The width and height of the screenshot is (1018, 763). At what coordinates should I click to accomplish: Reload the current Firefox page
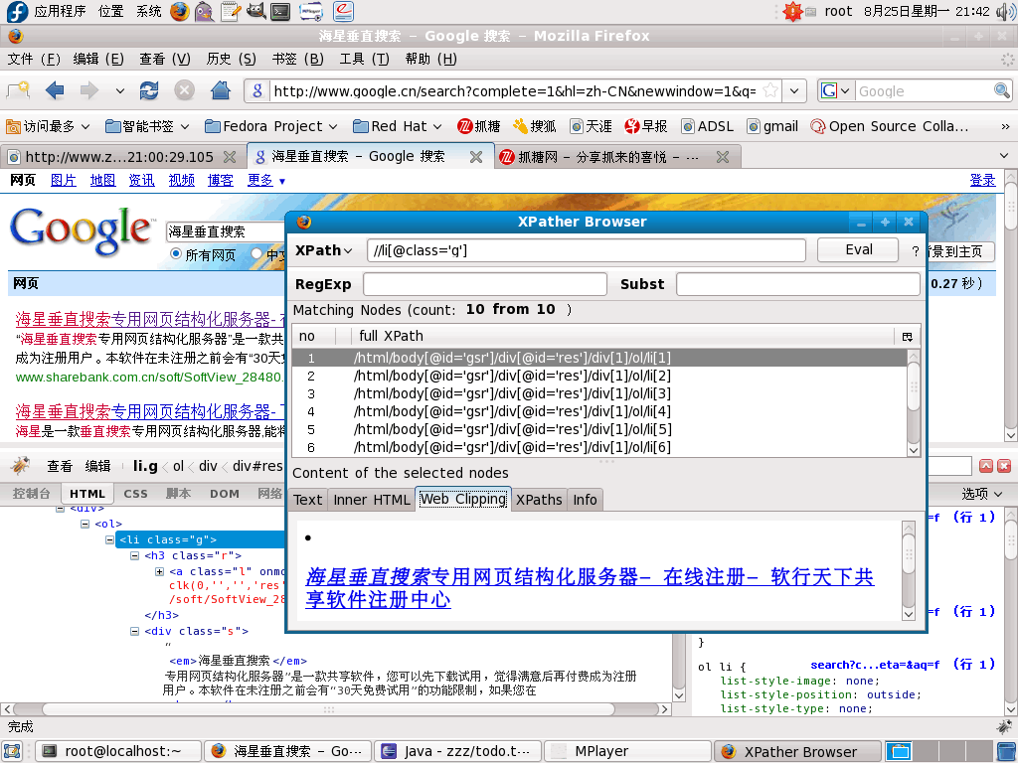click(149, 90)
